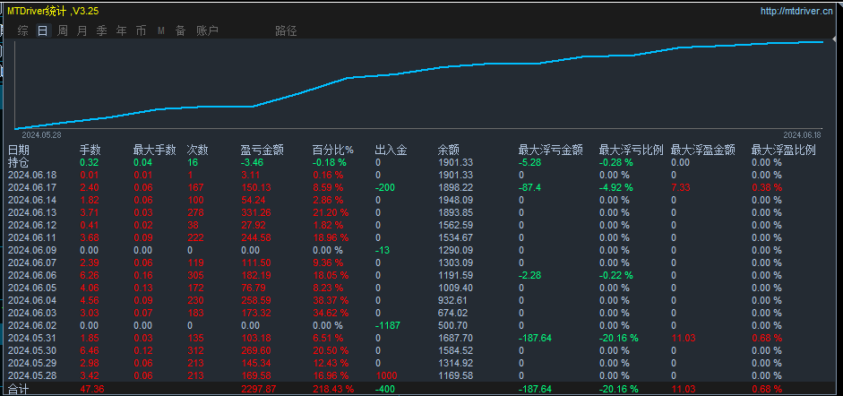Image resolution: width=843 pixels, height=396 pixels.
Task: Select the 2024.06.18 date row
Action: point(32,176)
